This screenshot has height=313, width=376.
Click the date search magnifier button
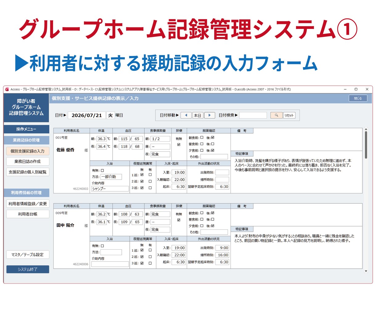pos(276,115)
